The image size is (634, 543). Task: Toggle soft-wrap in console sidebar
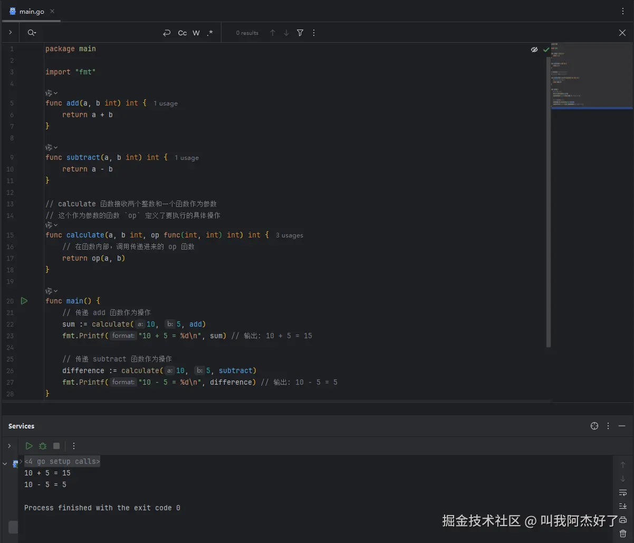coord(623,492)
